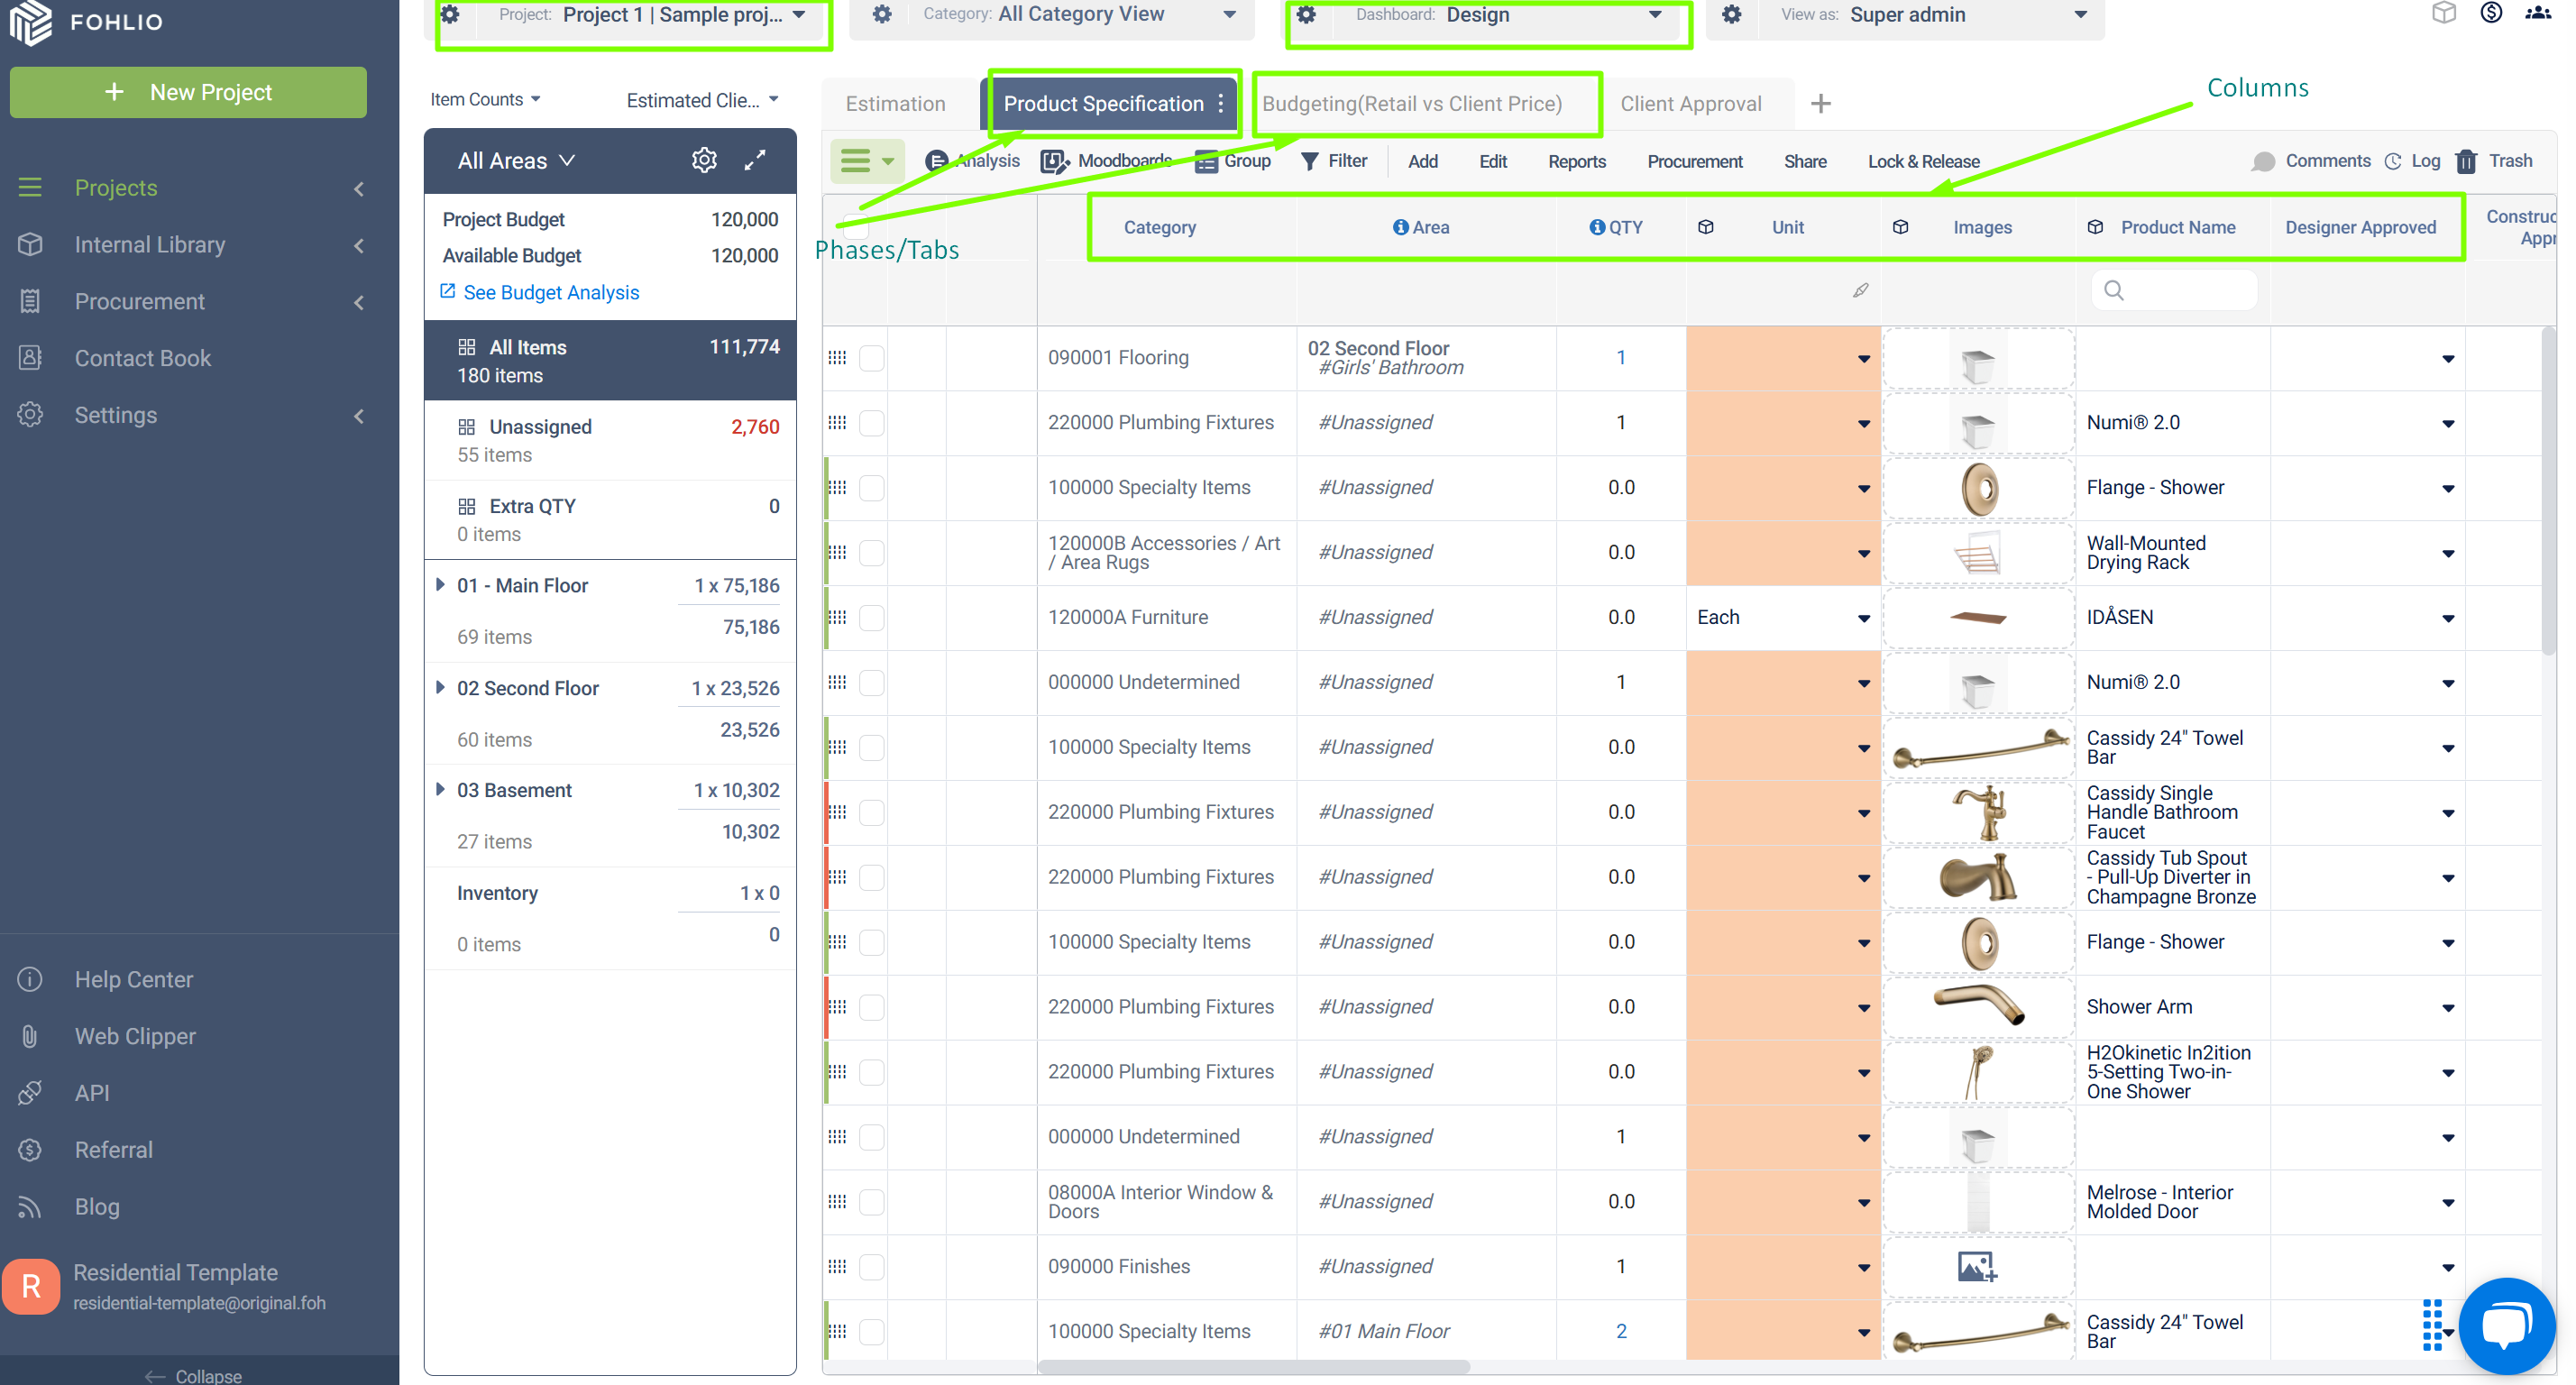
Task: Open the Comments panel
Action: click(2311, 160)
